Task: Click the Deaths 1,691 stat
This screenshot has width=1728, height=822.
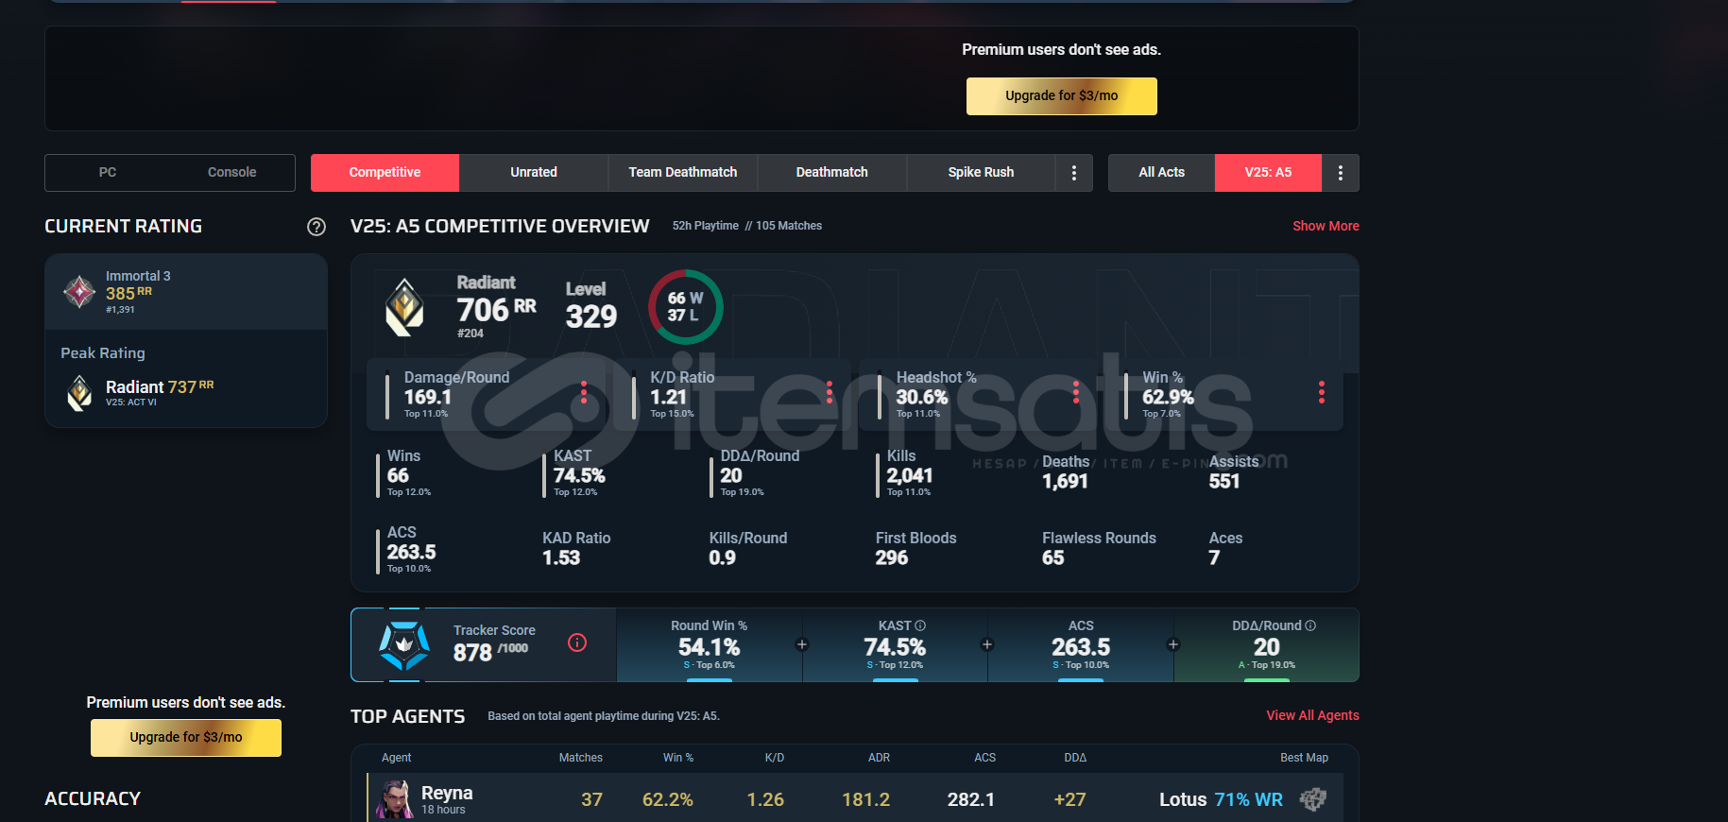Action: (x=1066, y=471)
